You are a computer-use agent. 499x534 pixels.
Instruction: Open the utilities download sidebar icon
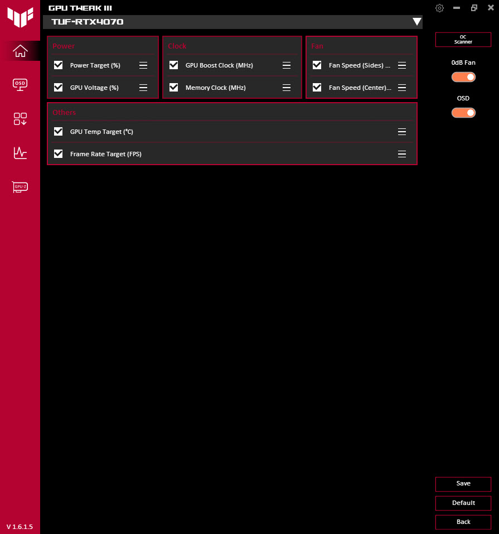(x=20, y=119)
